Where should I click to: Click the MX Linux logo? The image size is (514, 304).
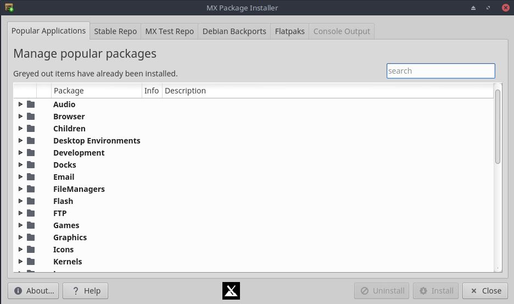point(231,291)
